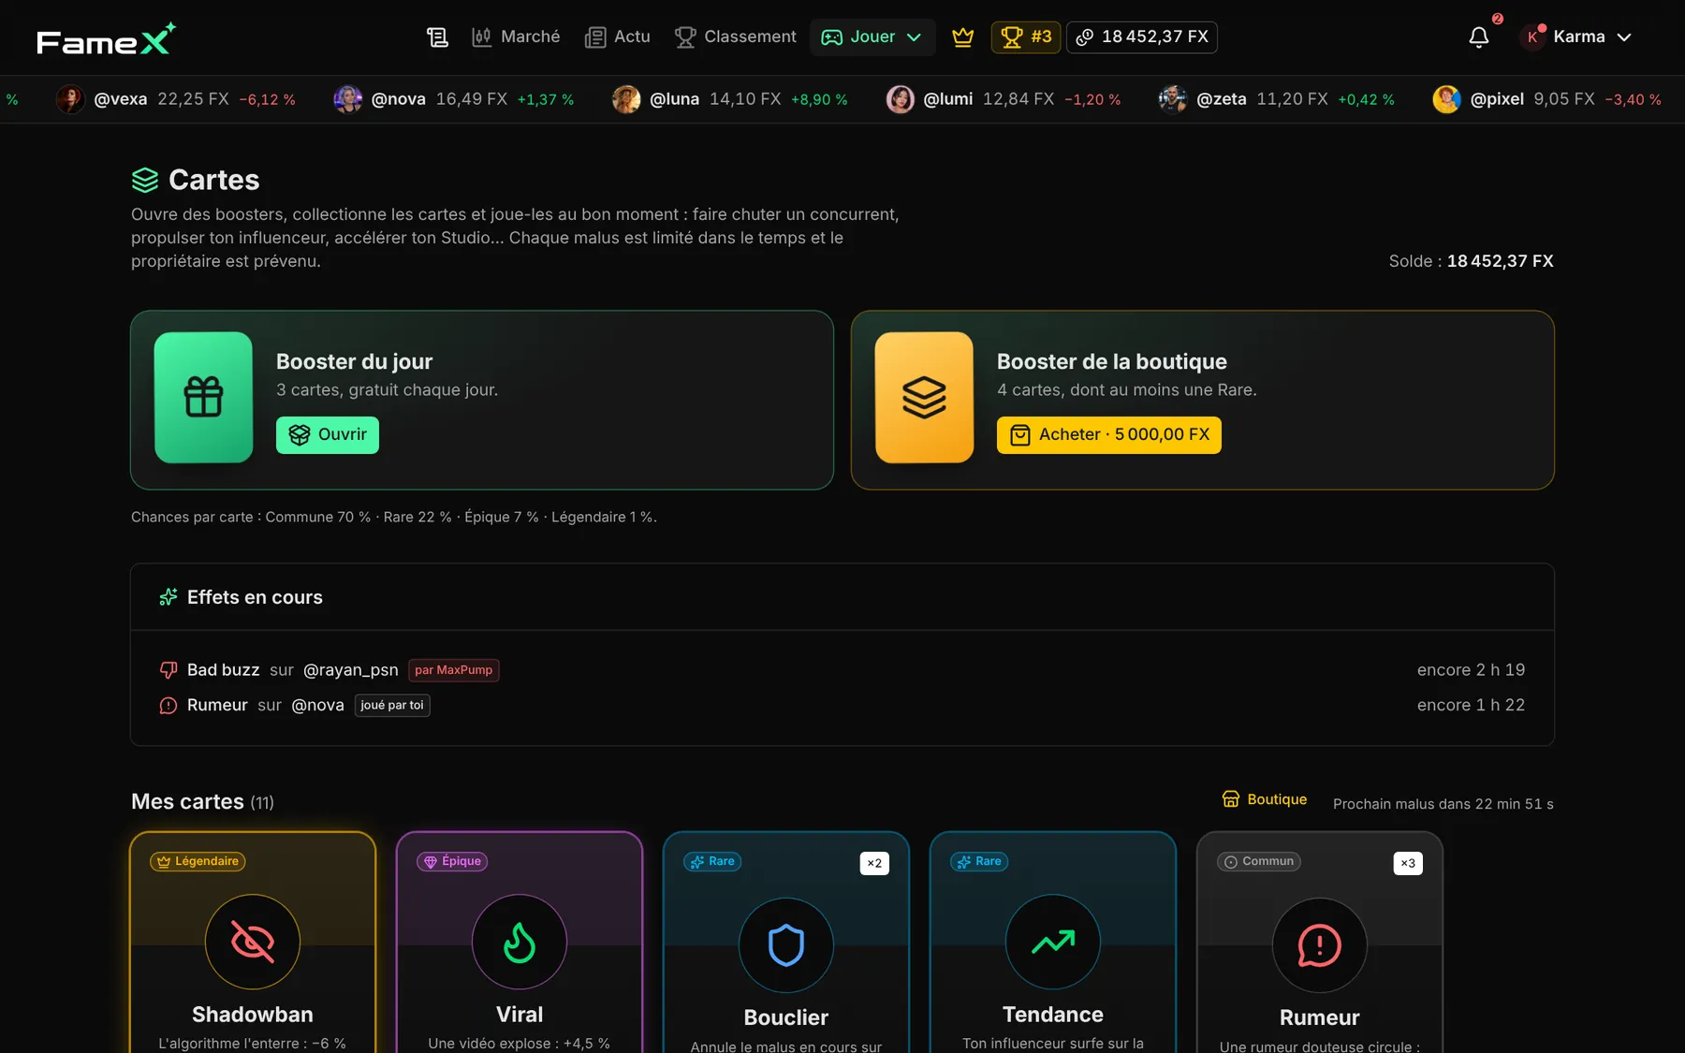Viewport: 1685px width, 1053px height.
Task: Open the daily booster with Ouvrir
Action: tap(328, 435)
